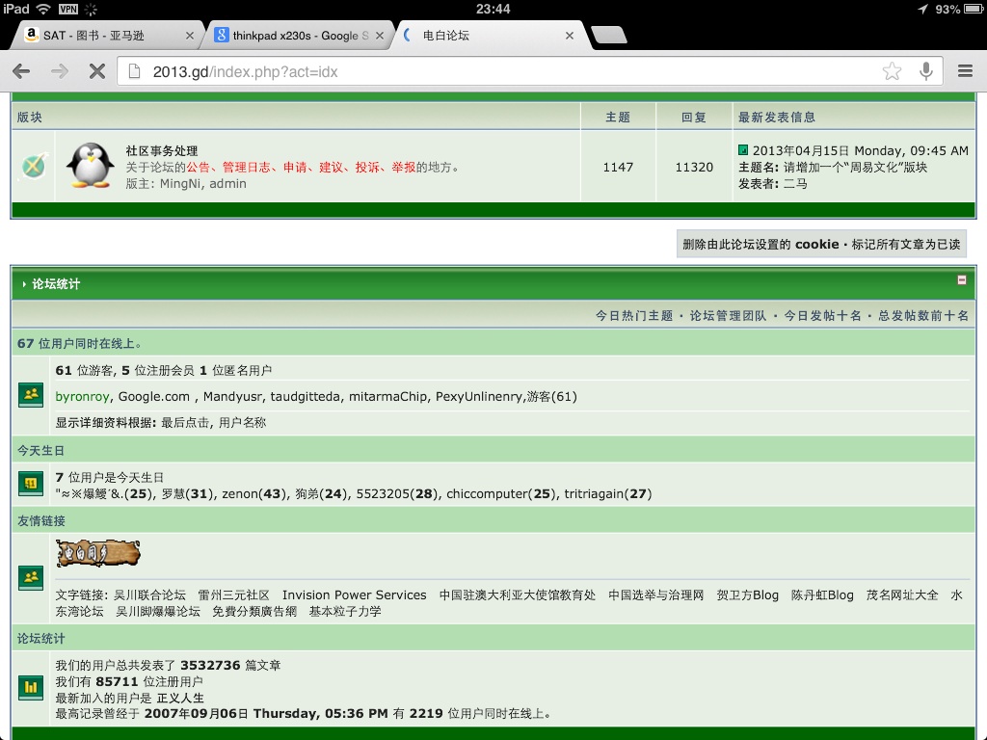Click the birthday calendar icon
987x740 pixels.
pyautogui.click(x=31, y=484)
